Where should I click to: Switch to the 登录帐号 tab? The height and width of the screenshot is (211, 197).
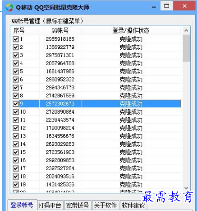tap(22, 205)
